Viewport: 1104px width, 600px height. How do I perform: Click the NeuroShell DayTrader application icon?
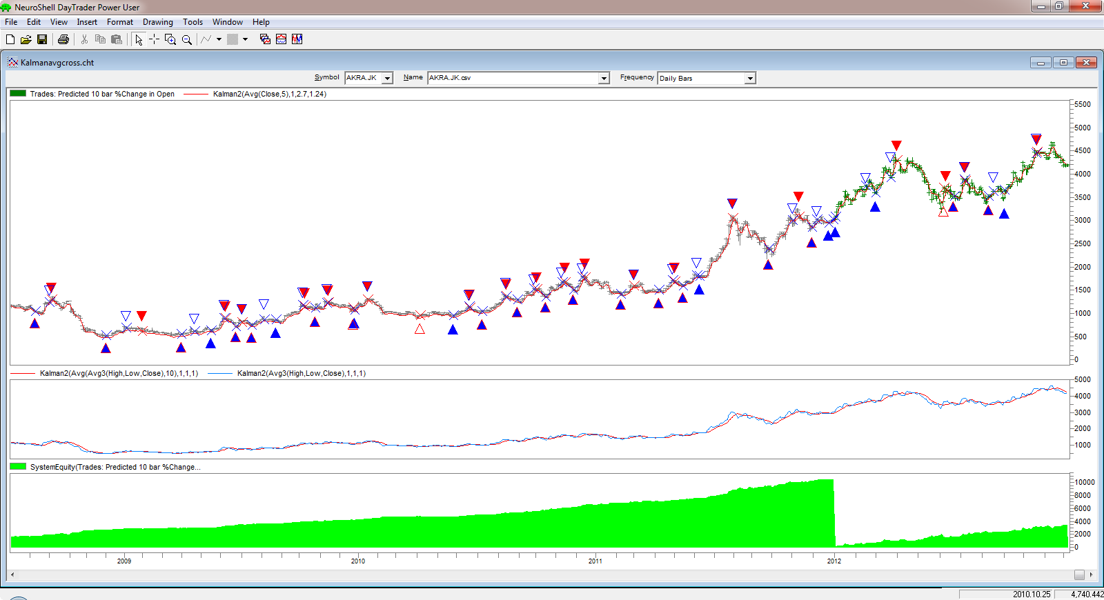tap(7, 7)
